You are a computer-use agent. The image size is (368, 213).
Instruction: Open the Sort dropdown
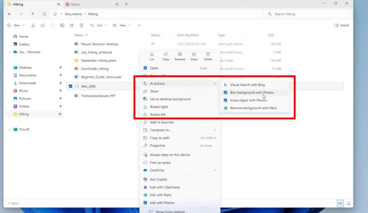click(x=98, y=25)
